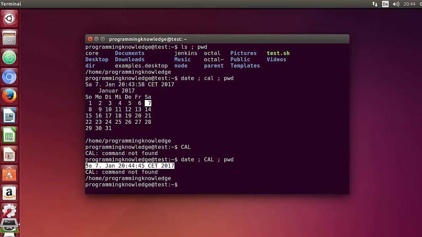422x237 pixels.
Task: Maximize the terminal window
Action: point(103,39)
